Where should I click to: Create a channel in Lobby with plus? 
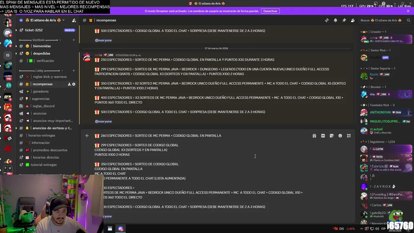[x=74, y=71]
